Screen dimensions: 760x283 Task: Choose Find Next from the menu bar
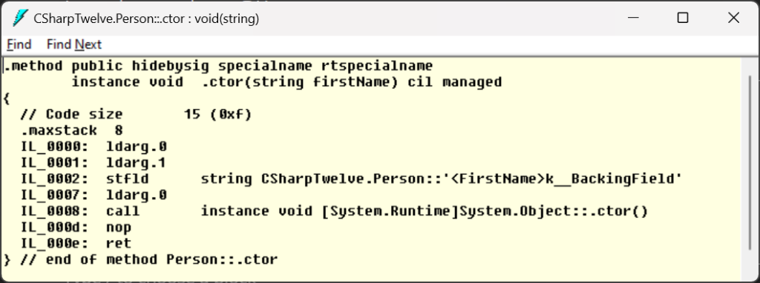(74, 44)
